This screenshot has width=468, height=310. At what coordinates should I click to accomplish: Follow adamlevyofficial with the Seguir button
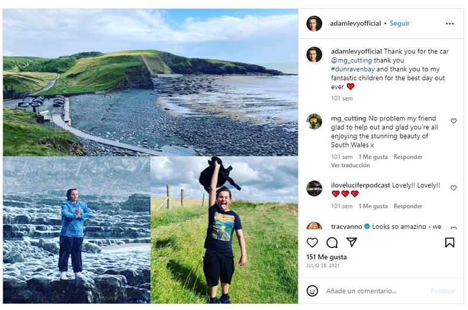coord(400,23)
